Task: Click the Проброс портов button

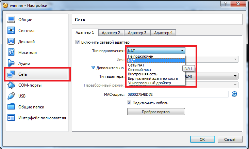Action: click(x=156, y=112)
